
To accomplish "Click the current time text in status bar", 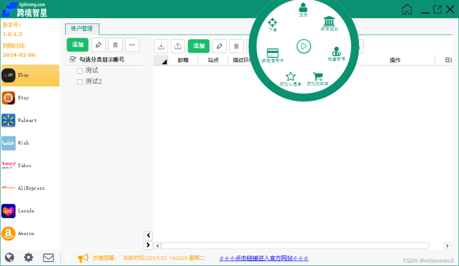I will click(x=163, y=258).
